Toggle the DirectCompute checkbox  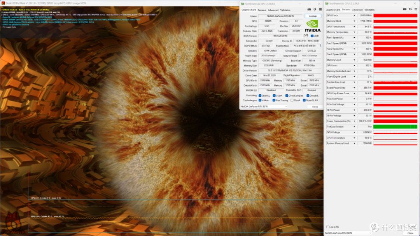[x=287, y=96]
